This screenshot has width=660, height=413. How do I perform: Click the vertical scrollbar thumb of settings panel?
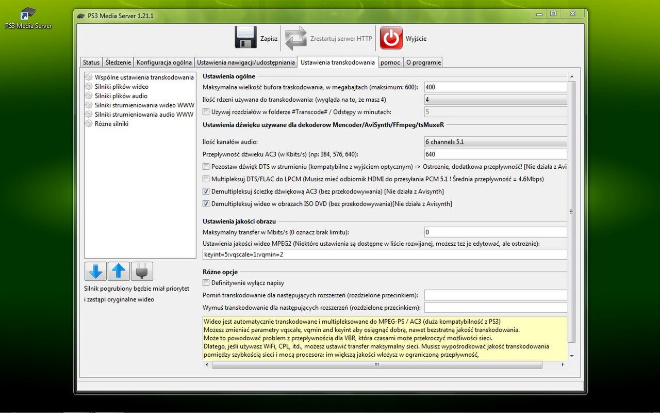(x=571, y=212)
